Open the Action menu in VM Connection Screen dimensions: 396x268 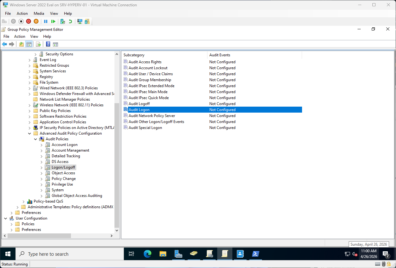tap(22, 14)
